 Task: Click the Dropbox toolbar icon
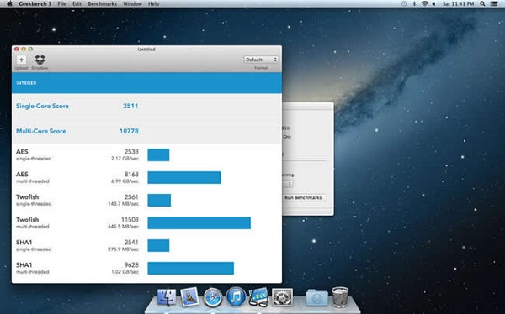tap(40, 60)
